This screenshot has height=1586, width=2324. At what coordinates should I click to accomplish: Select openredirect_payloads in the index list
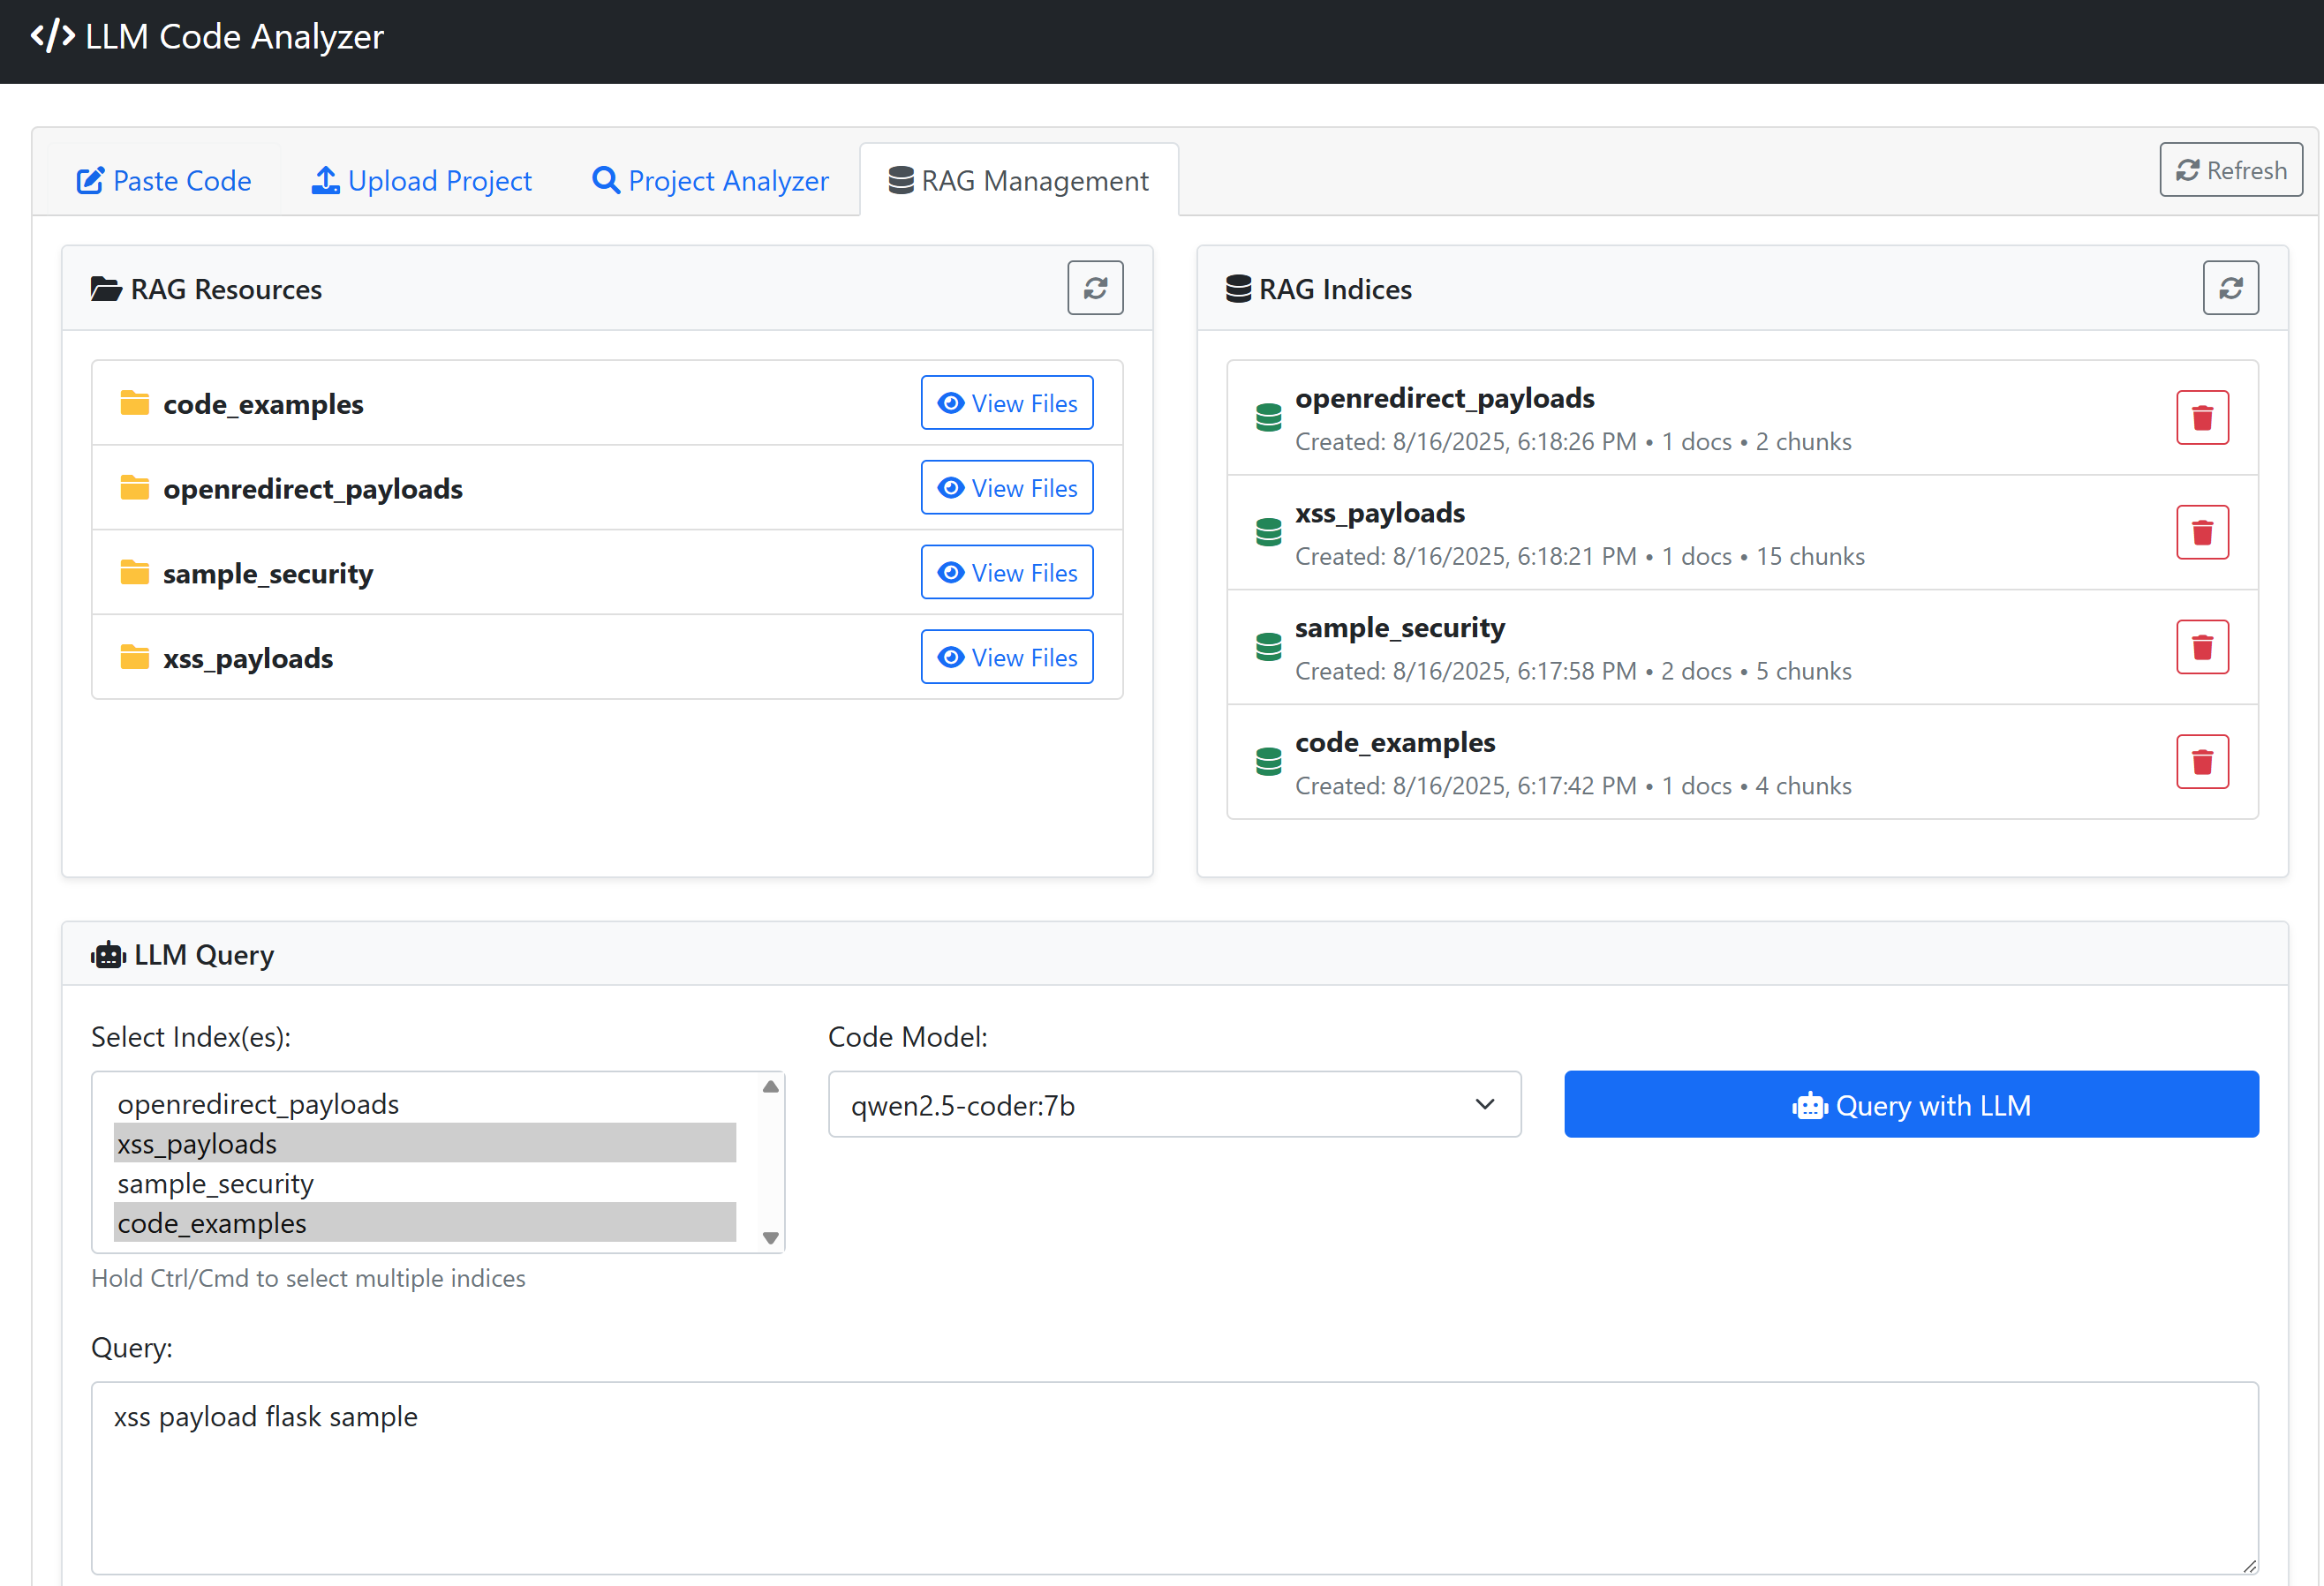pos(258,1104)
